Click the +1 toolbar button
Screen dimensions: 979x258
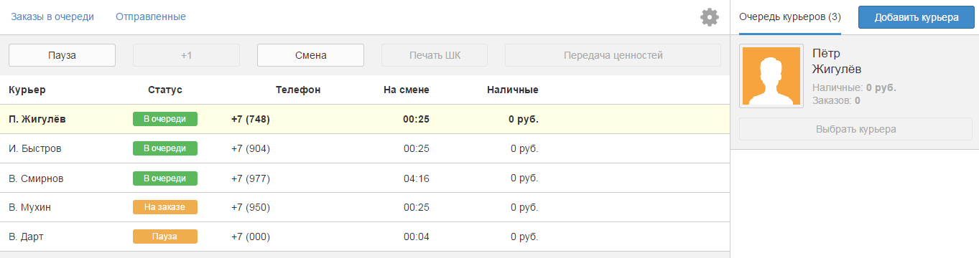[x=186, y=55]
